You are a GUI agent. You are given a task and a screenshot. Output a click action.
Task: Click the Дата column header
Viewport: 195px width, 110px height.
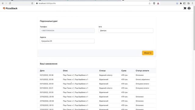coord(42,71)
